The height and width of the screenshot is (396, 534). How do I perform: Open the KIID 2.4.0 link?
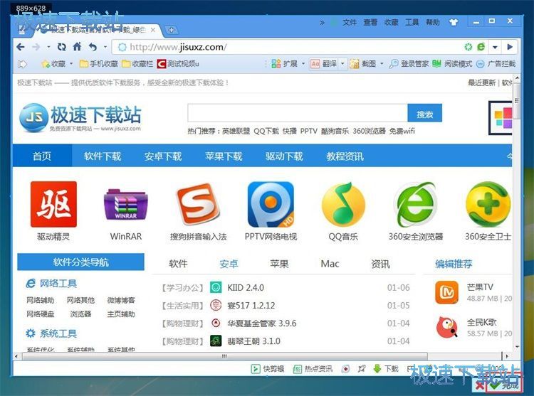pyautogui.click(x=246, y=288)
